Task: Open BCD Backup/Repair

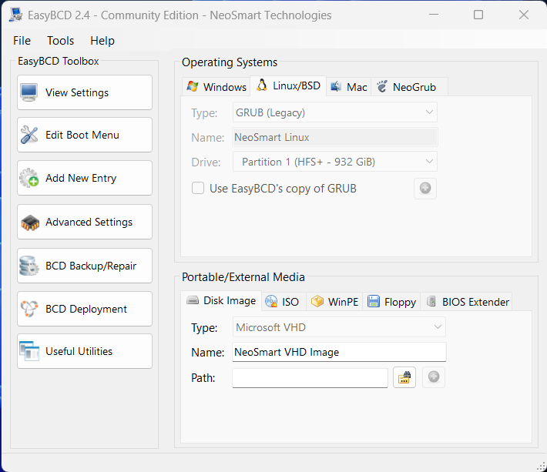Action: 85,266
